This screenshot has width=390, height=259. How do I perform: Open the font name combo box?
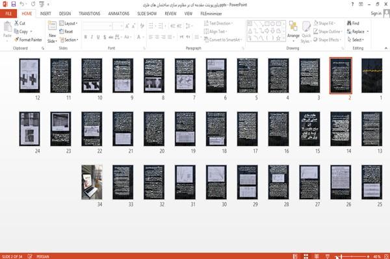(x=97, y=26)
